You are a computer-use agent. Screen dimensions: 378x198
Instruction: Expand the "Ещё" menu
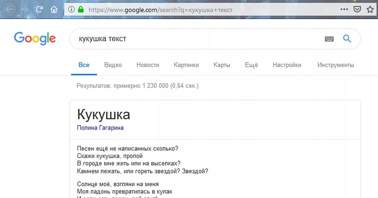click(x=251, y=65)
